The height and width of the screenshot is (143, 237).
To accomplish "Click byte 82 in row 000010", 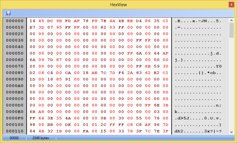I will click(x=103, y=27).
